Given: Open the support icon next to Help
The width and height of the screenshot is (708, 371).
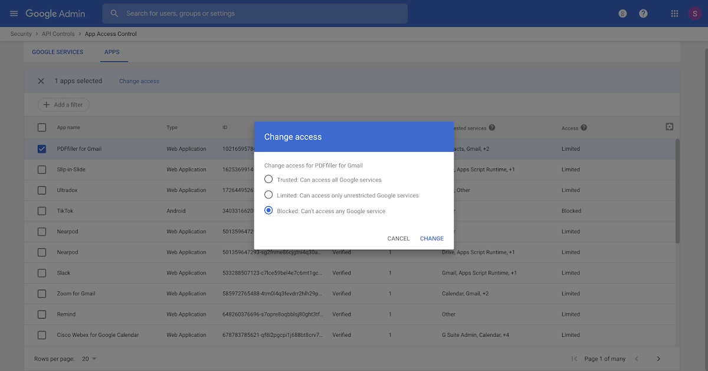Looking at the screenshot, I should [622, 13].
